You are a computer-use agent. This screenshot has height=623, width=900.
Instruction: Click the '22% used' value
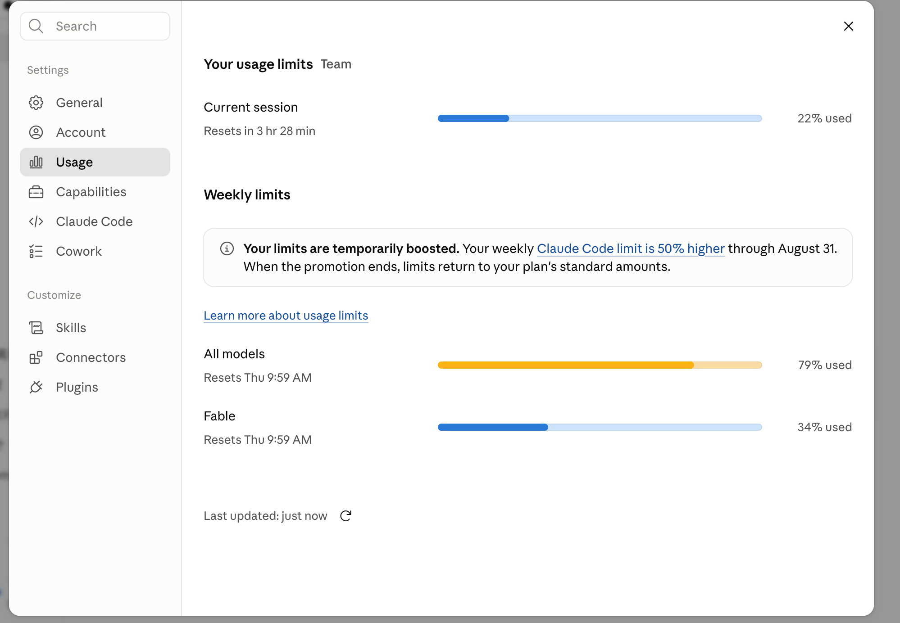(824, 118)
